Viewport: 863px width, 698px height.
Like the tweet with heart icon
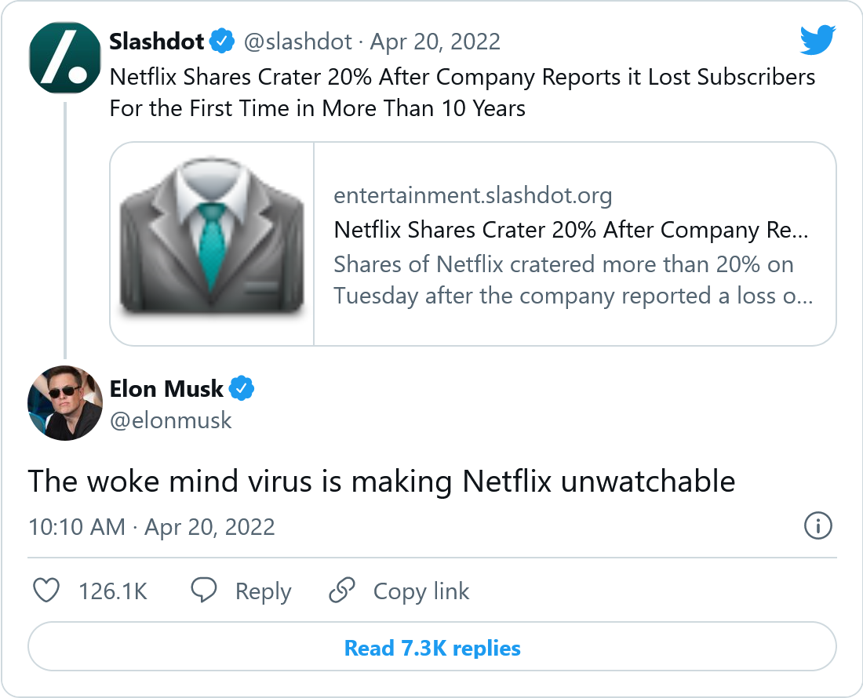tap(47, 591)
